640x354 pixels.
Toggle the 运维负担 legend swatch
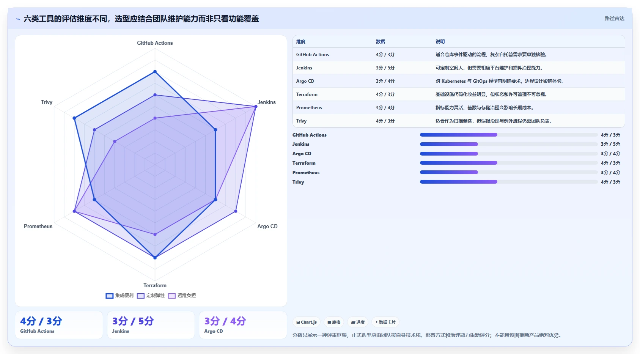click(172, 296)
